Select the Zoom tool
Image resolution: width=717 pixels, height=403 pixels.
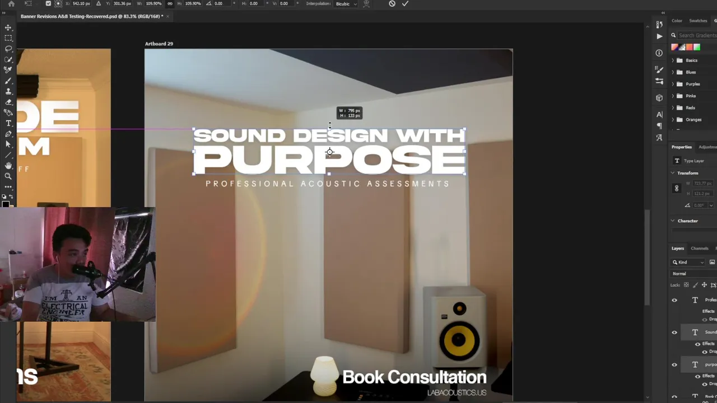point(8,176)
